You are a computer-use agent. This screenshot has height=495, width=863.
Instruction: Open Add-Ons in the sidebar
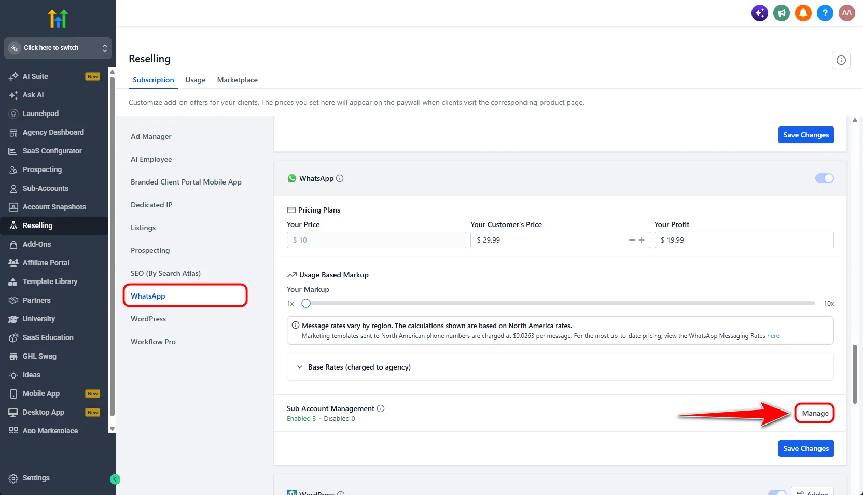54,244
